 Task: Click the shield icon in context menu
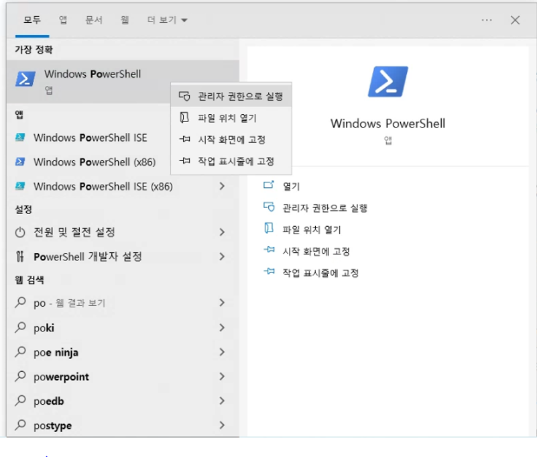(x=184, y=97)
